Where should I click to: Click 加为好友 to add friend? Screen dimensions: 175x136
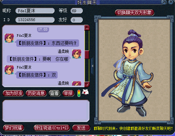click(13, 93)
